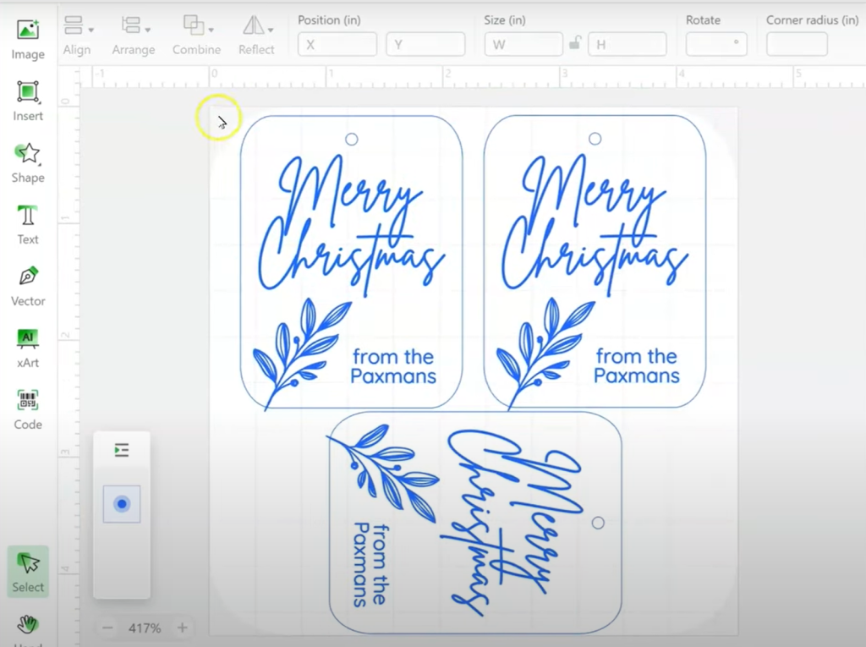Activate the Select arrow tool
The height and width of the screenshot is (647, 866).
tap(28, 571)
